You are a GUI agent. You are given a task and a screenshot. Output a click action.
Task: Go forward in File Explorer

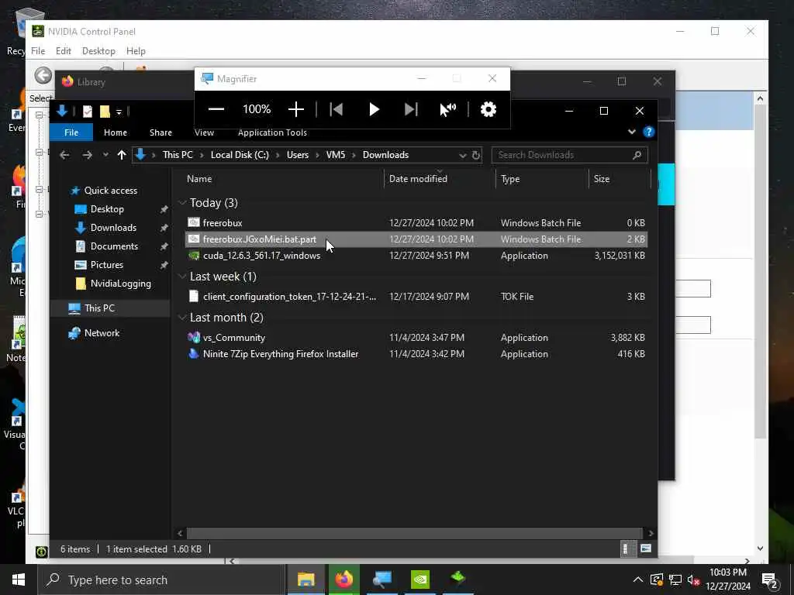[x=87, y=155]
